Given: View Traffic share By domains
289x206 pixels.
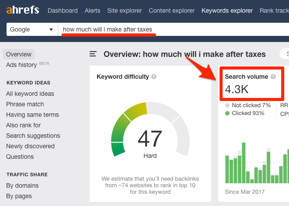Looking at the screenshot, I should pos(23,185).
